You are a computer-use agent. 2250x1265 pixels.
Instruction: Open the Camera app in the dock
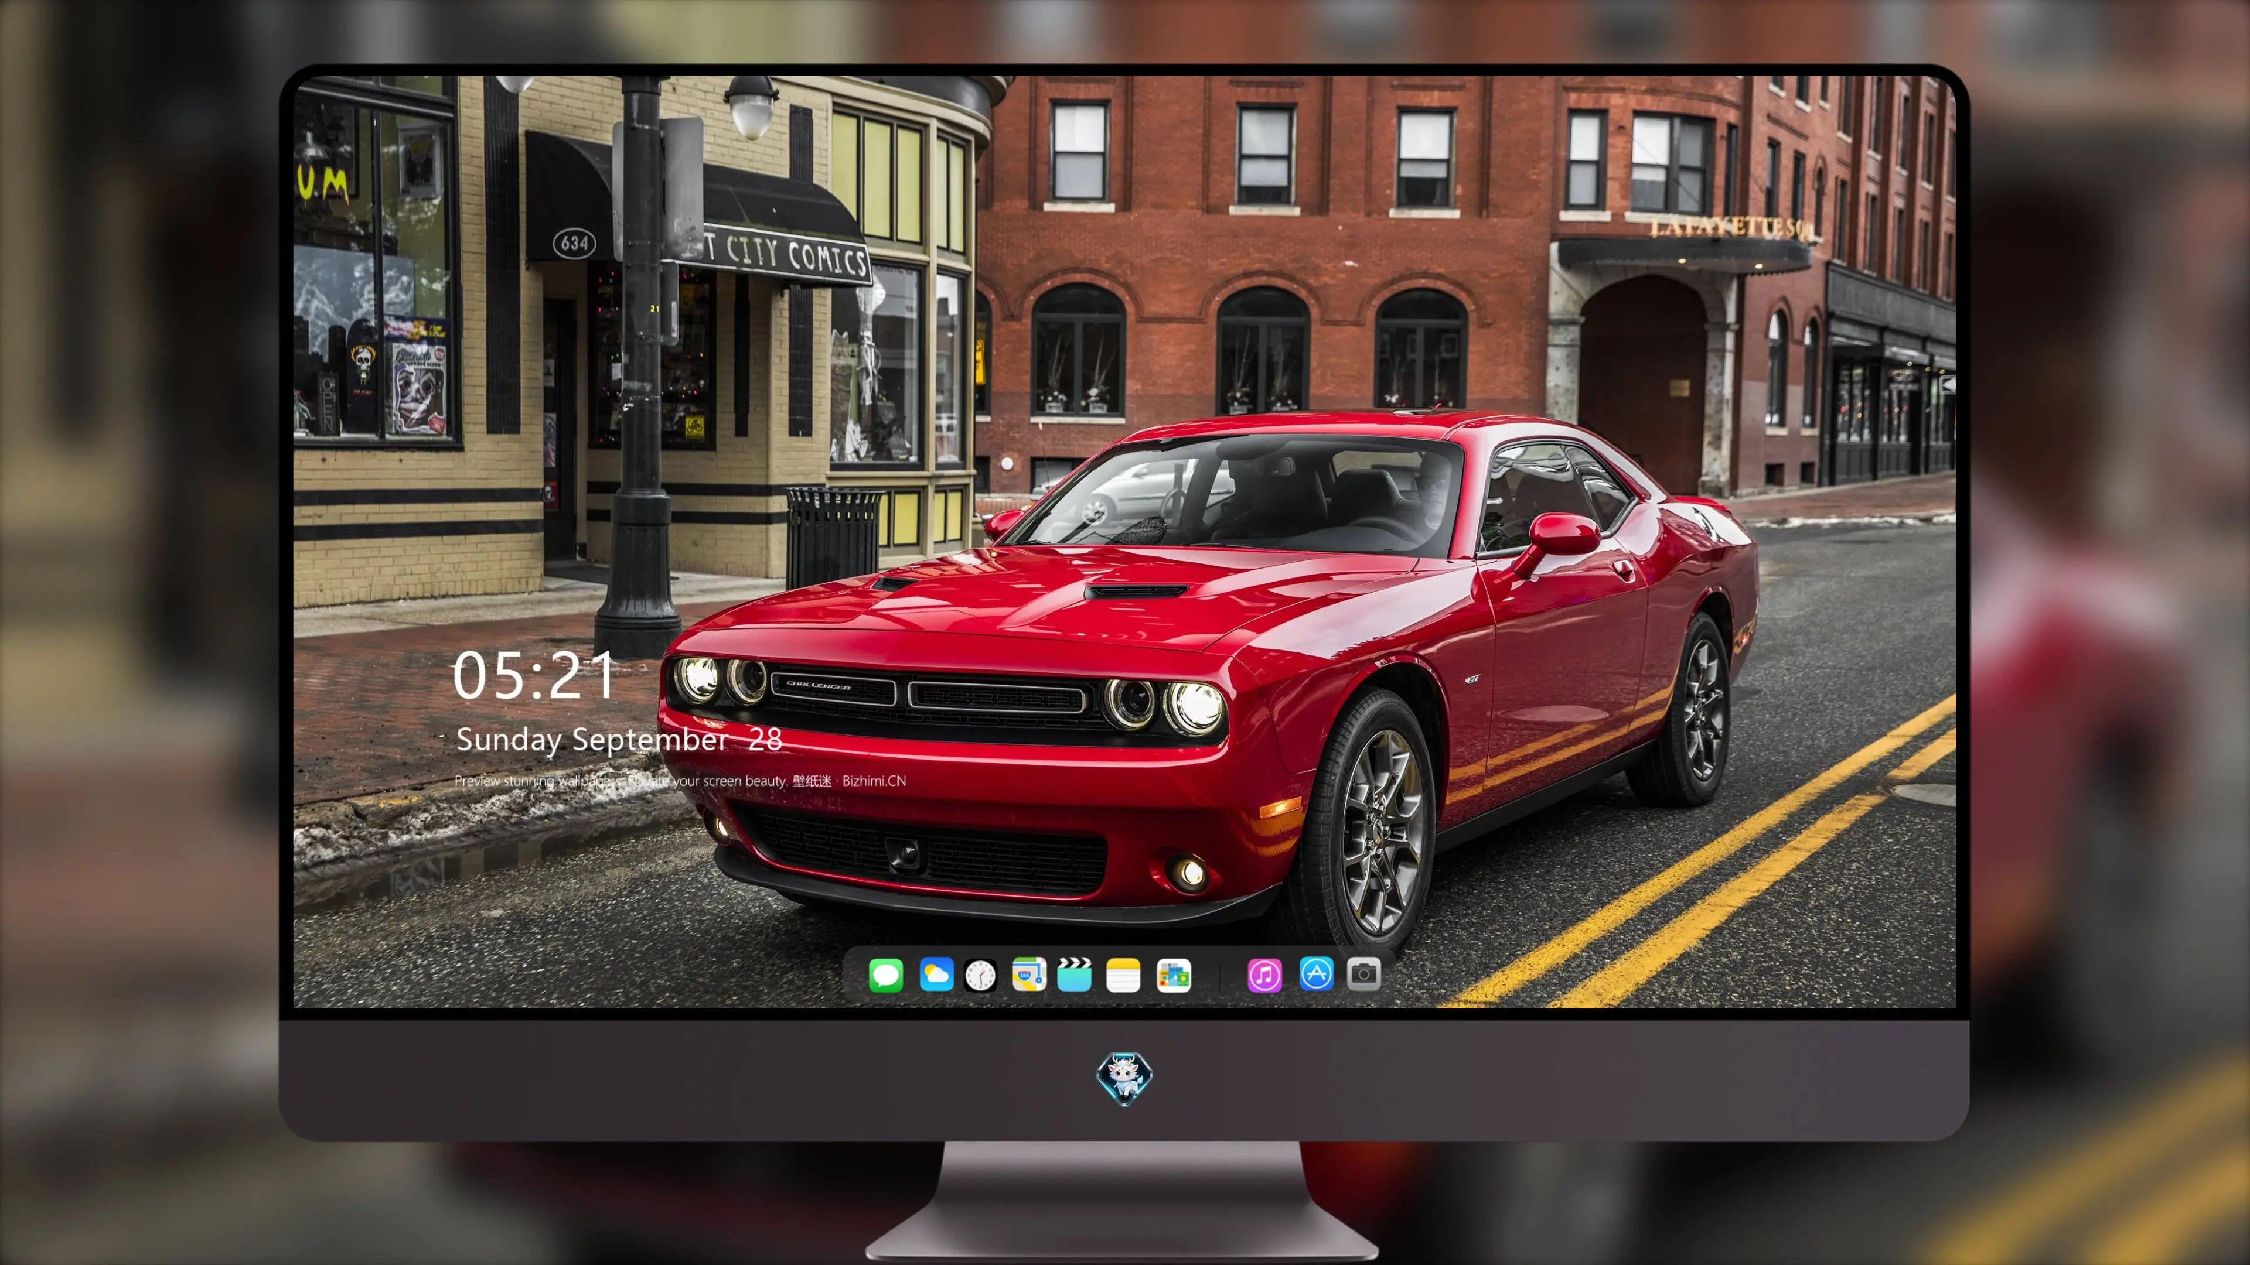(x=1363, y=975)
